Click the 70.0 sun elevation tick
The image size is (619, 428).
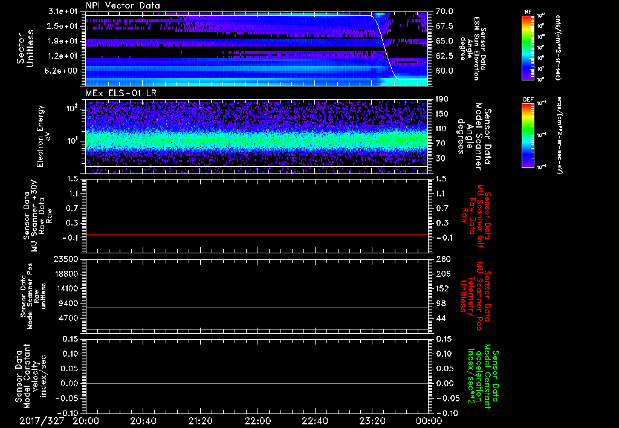coord(444,11)
